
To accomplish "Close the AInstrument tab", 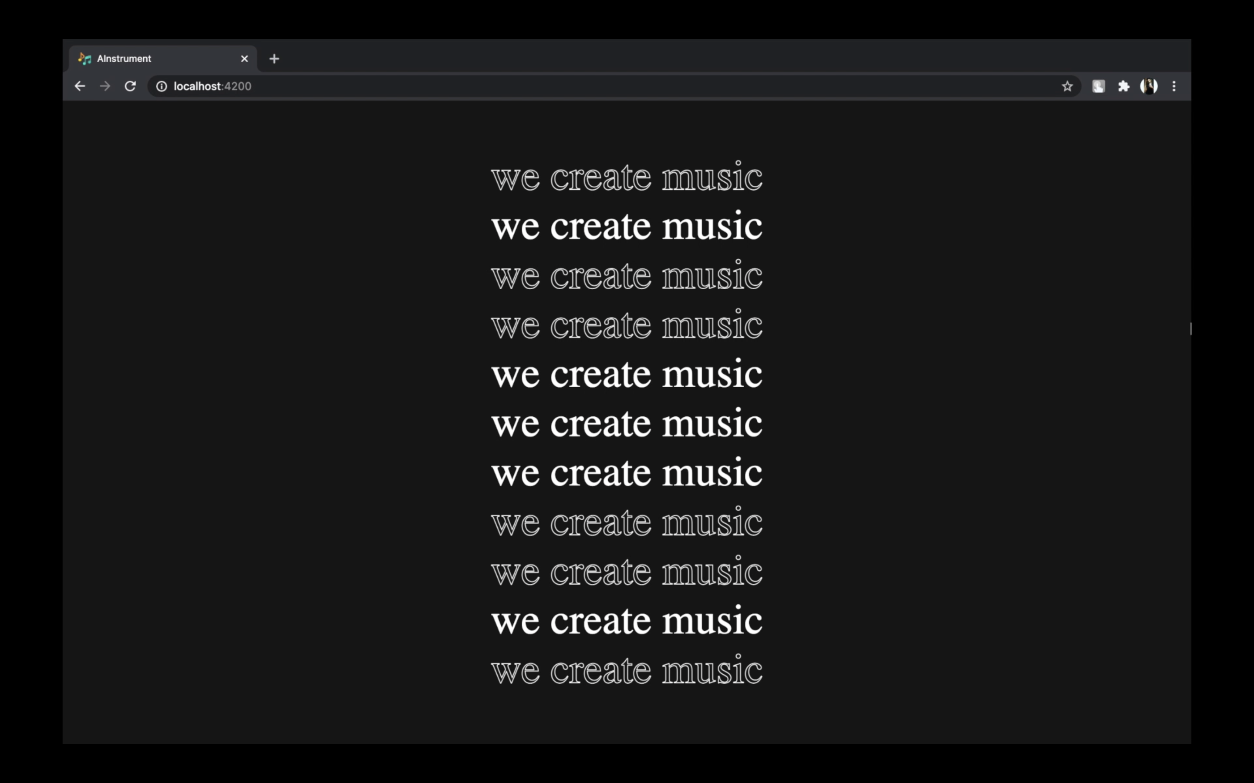I will click(244, 59).
